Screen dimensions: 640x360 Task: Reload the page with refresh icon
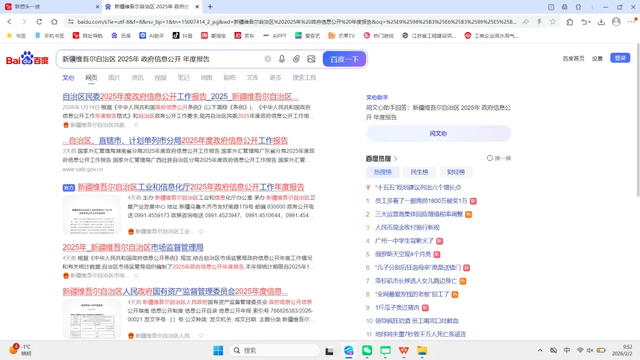coord(39,22)
